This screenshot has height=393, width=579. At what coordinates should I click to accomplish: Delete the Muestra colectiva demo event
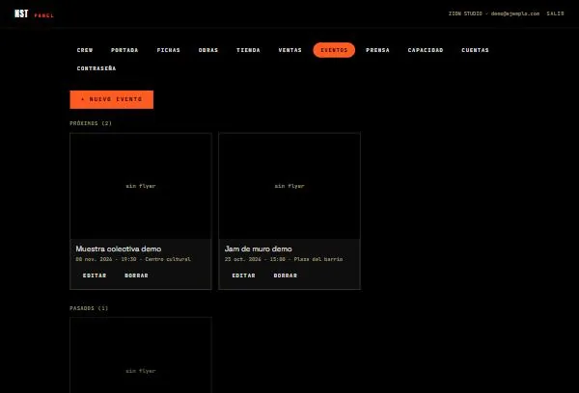(136, 275)
